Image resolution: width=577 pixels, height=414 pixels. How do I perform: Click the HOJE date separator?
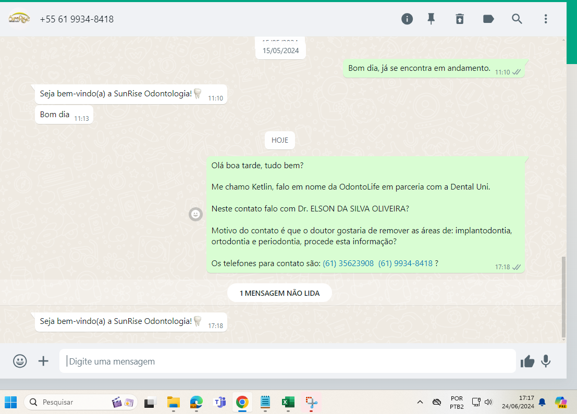tap(280, 140)
